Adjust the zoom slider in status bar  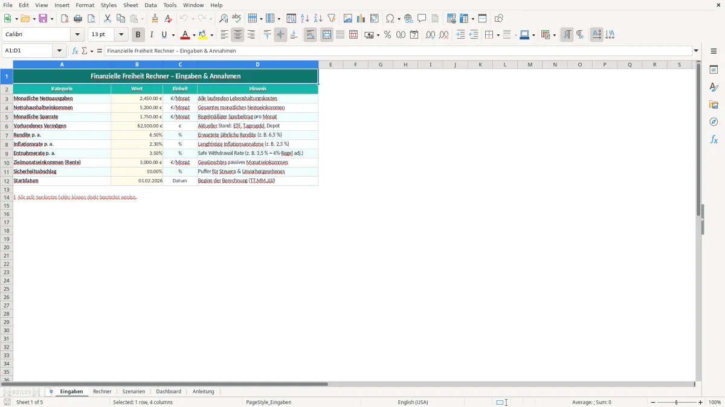pos(677,402)
